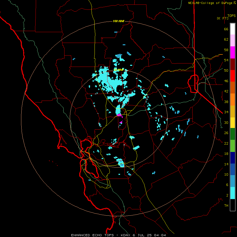Click the '58' legend value
The image size is (237, 237).
(226, 50)
